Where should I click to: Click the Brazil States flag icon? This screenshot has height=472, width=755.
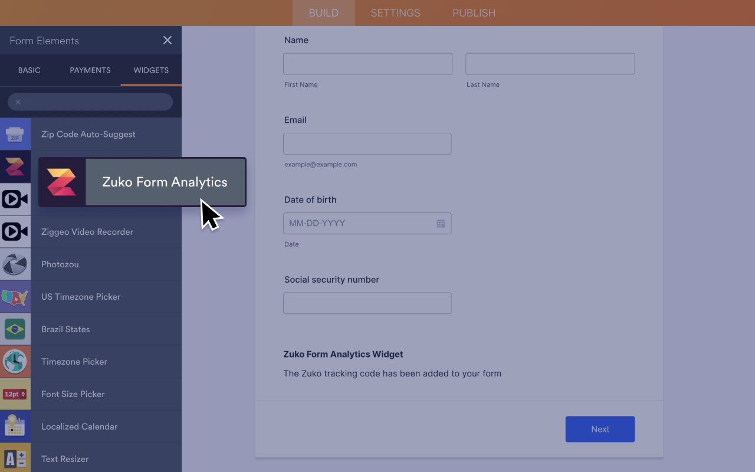click(15, 329)
